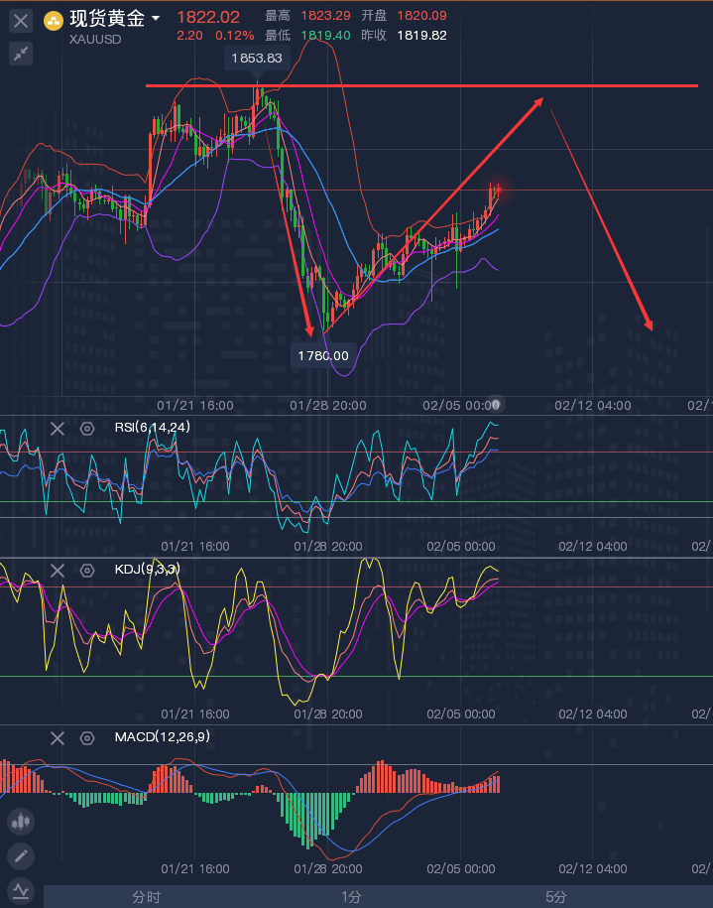713x908 pixels.
Task: Select the pencil drawing tool
Action: 21,854
